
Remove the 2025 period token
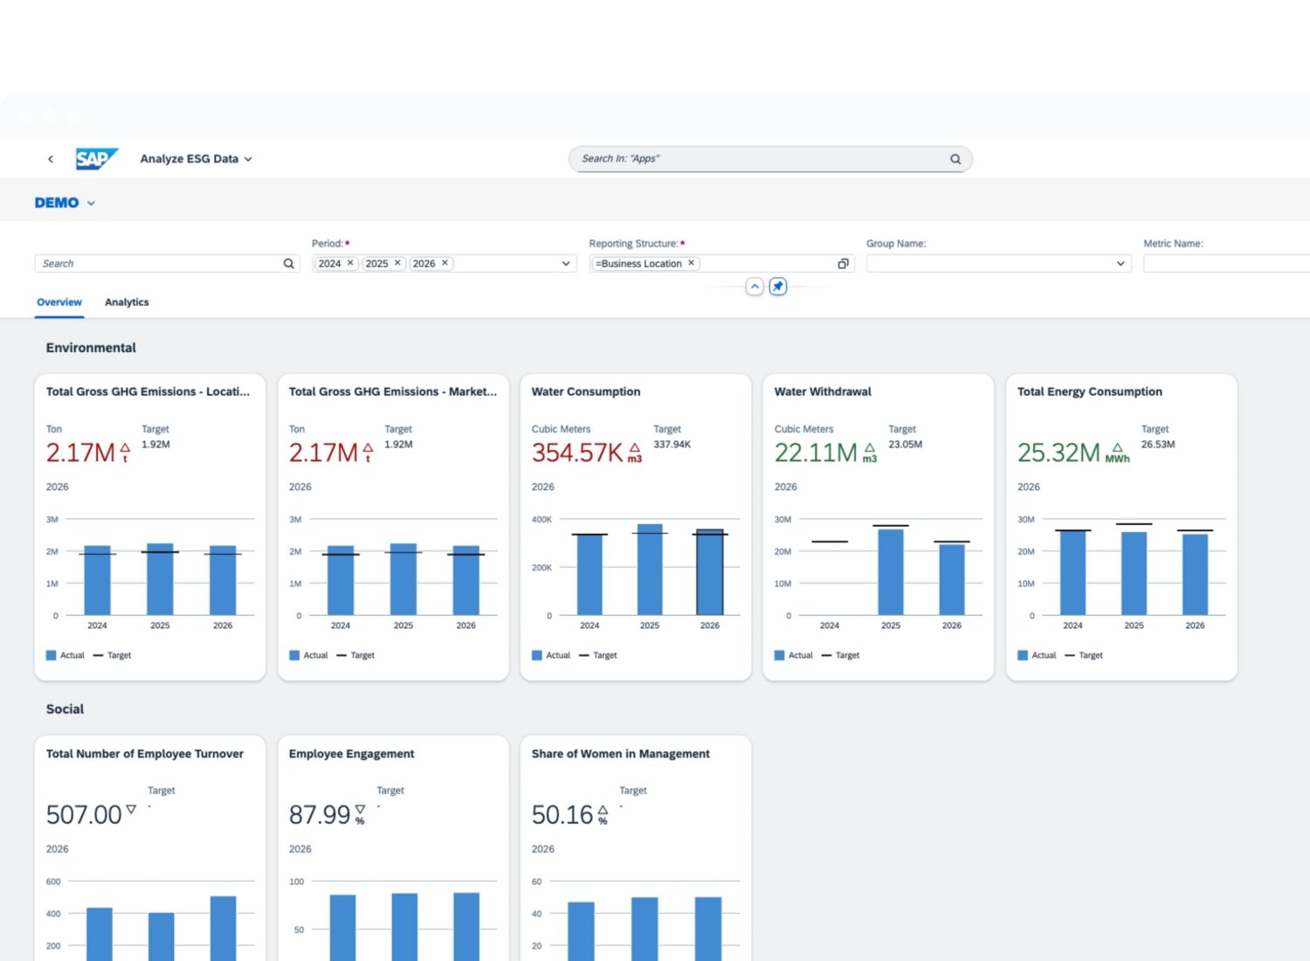click(x=397, y=263)
